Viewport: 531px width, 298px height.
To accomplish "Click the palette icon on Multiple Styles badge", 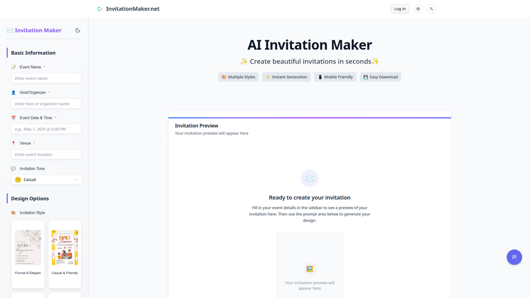I will coord(224,77).
